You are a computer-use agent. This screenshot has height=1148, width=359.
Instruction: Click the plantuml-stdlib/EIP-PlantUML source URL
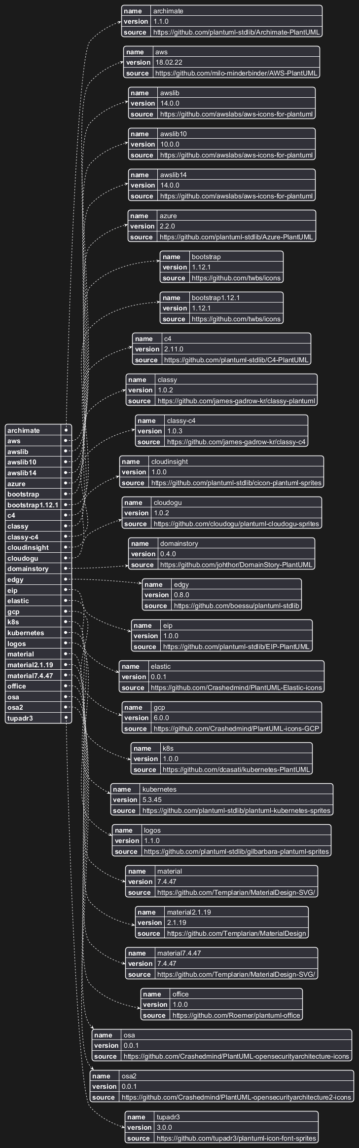236,647
